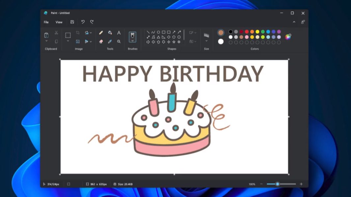Screen dimensions: 351x197
Task: Click the first empty custom color slot
Action: (230, 42)
